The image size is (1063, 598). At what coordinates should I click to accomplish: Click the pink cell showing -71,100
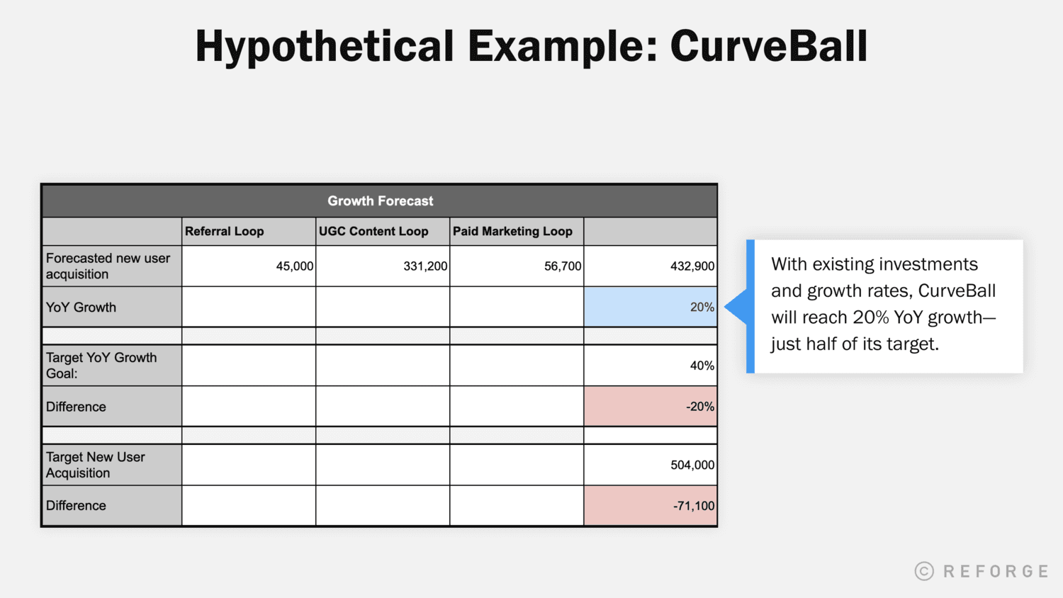651,506
